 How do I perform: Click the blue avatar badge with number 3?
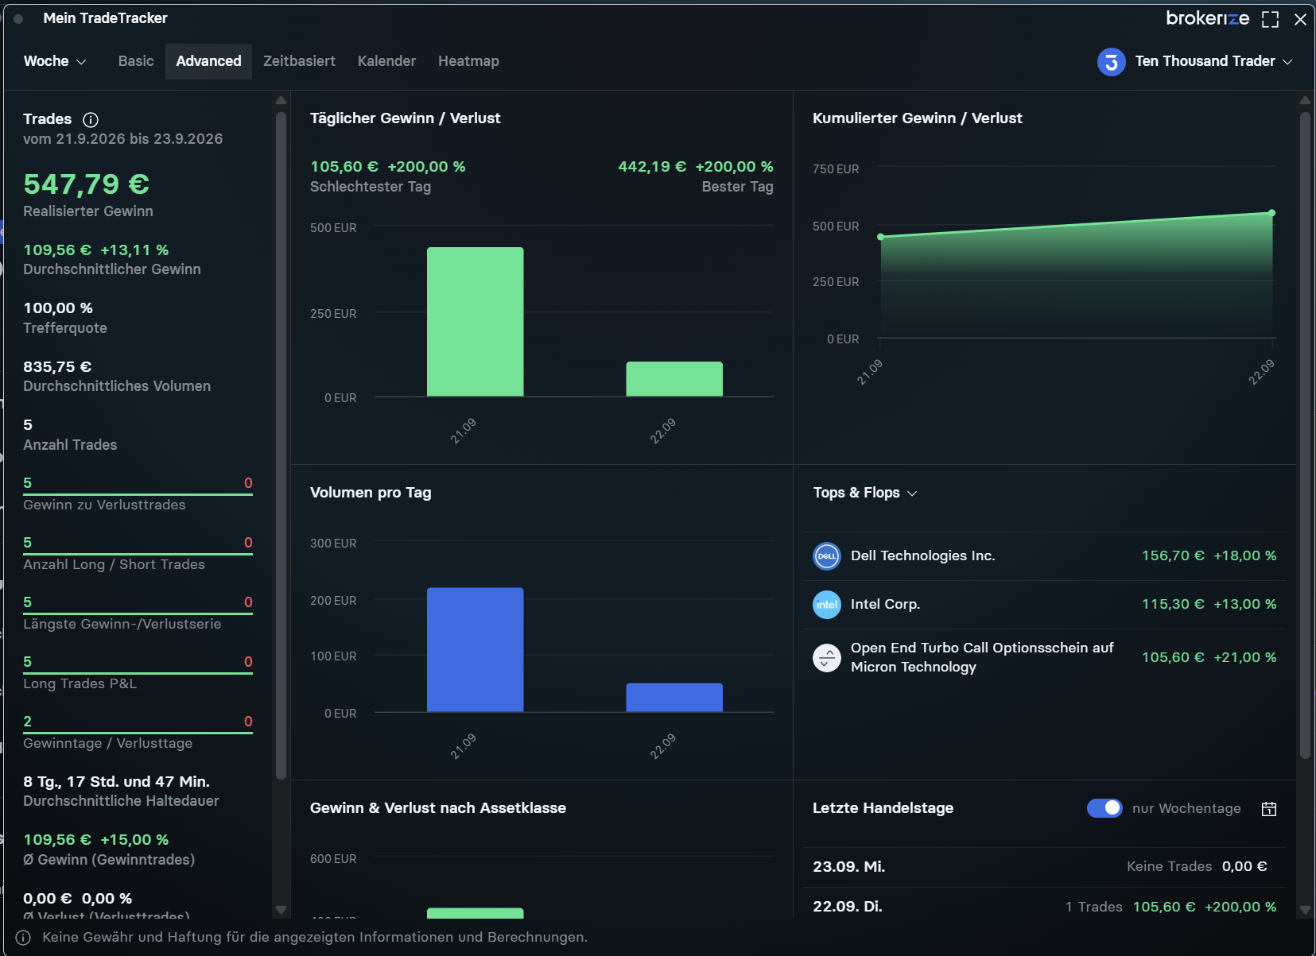click(x=1111, y=62)
